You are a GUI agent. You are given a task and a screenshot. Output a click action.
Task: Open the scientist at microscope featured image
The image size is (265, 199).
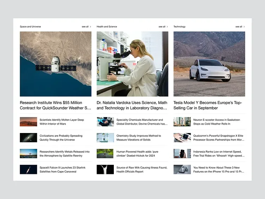132,64
